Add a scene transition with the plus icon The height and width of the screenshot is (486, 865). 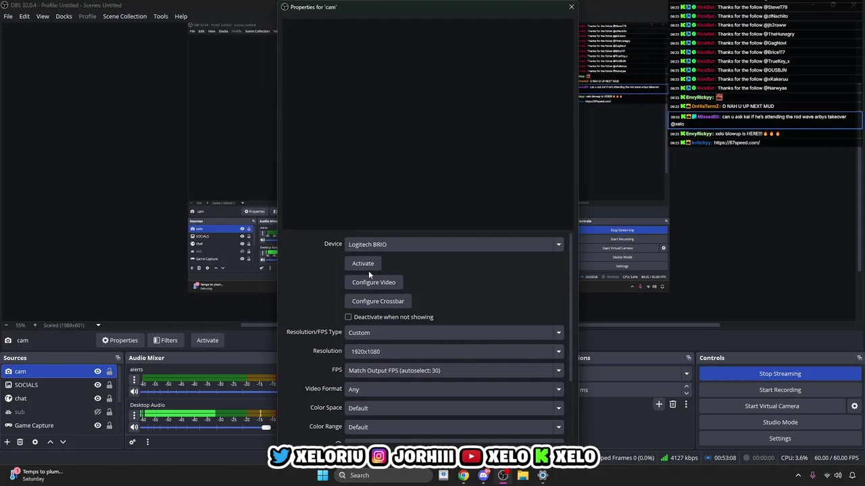[659, 404]
